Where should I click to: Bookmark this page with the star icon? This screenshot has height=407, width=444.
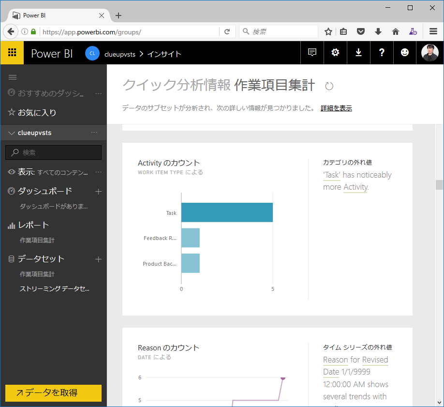click(328, 32)
